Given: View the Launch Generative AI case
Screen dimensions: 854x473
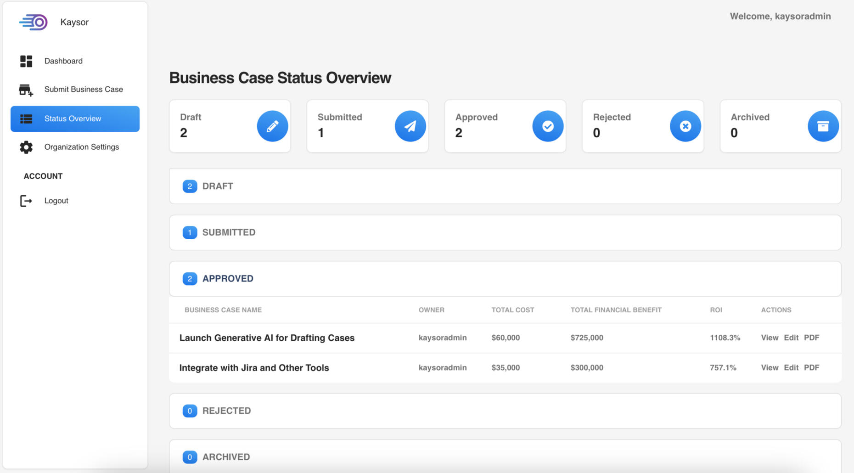Looking at the screenshot, I should pos(770,338).
